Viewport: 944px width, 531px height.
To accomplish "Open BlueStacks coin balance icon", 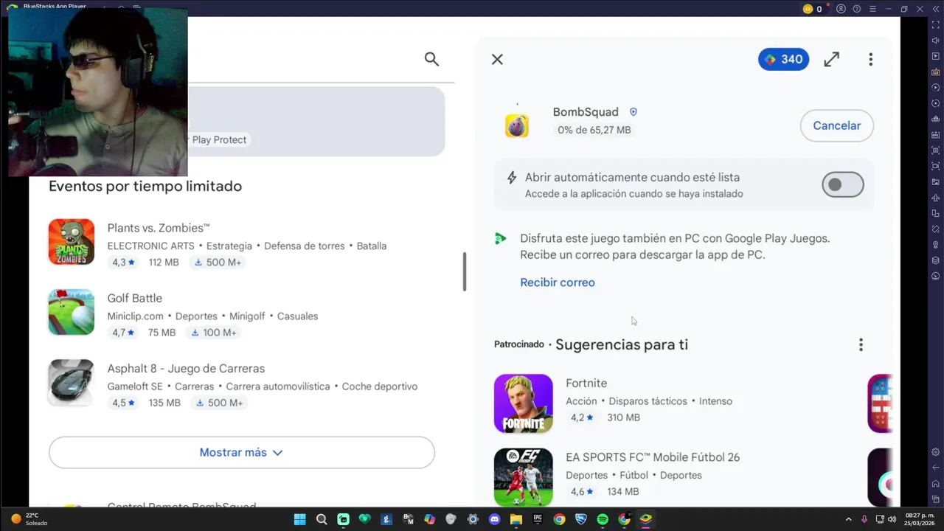I will pos(808,9).
